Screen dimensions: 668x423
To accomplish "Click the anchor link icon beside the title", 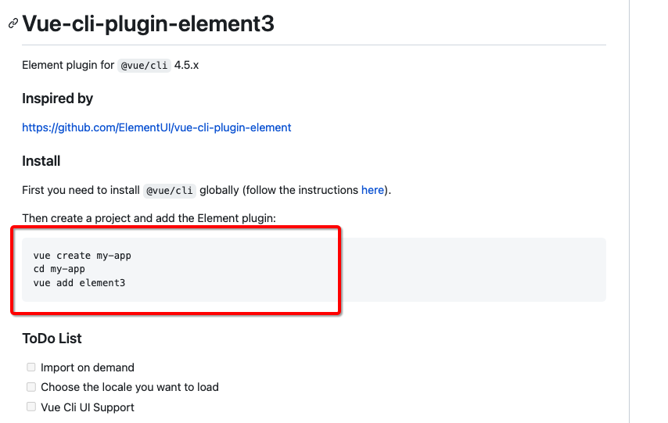I will pyautogui.click(x=13, y=24).
